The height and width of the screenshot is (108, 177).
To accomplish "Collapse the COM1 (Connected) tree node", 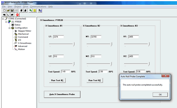I will [x=3, y=19].
